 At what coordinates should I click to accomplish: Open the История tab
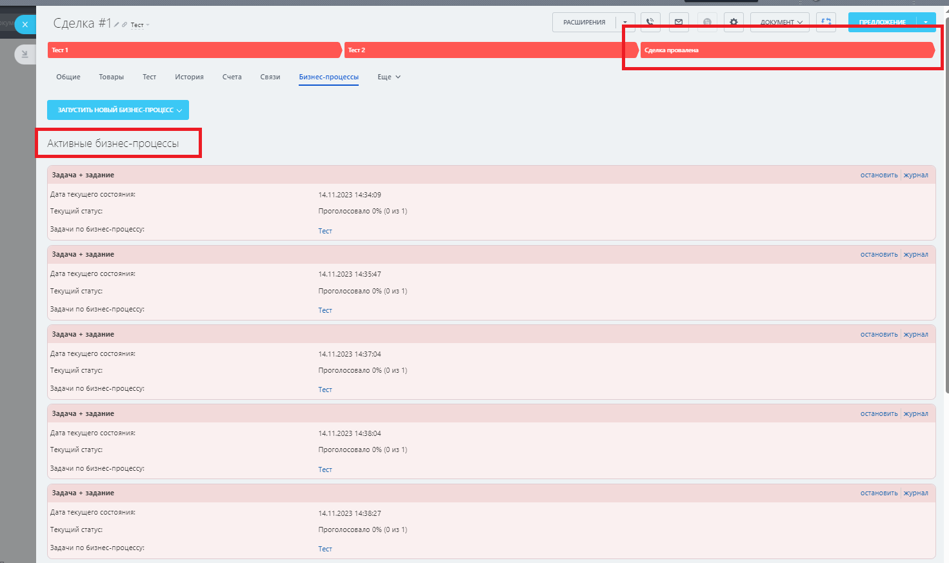tap(189, 77)
